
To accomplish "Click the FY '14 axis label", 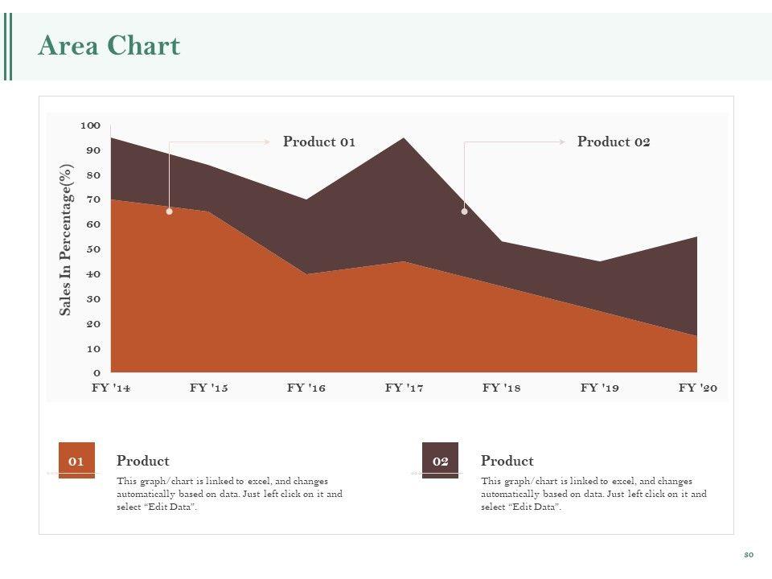I will pos(111,388).
